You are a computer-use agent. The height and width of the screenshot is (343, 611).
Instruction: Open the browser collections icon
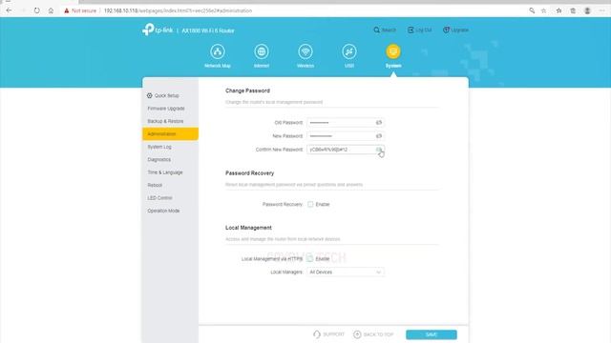[573, 10]
